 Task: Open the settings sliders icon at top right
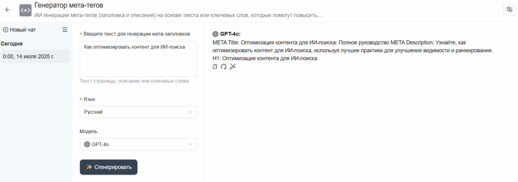pyautogui.click(x=509, y=10)
